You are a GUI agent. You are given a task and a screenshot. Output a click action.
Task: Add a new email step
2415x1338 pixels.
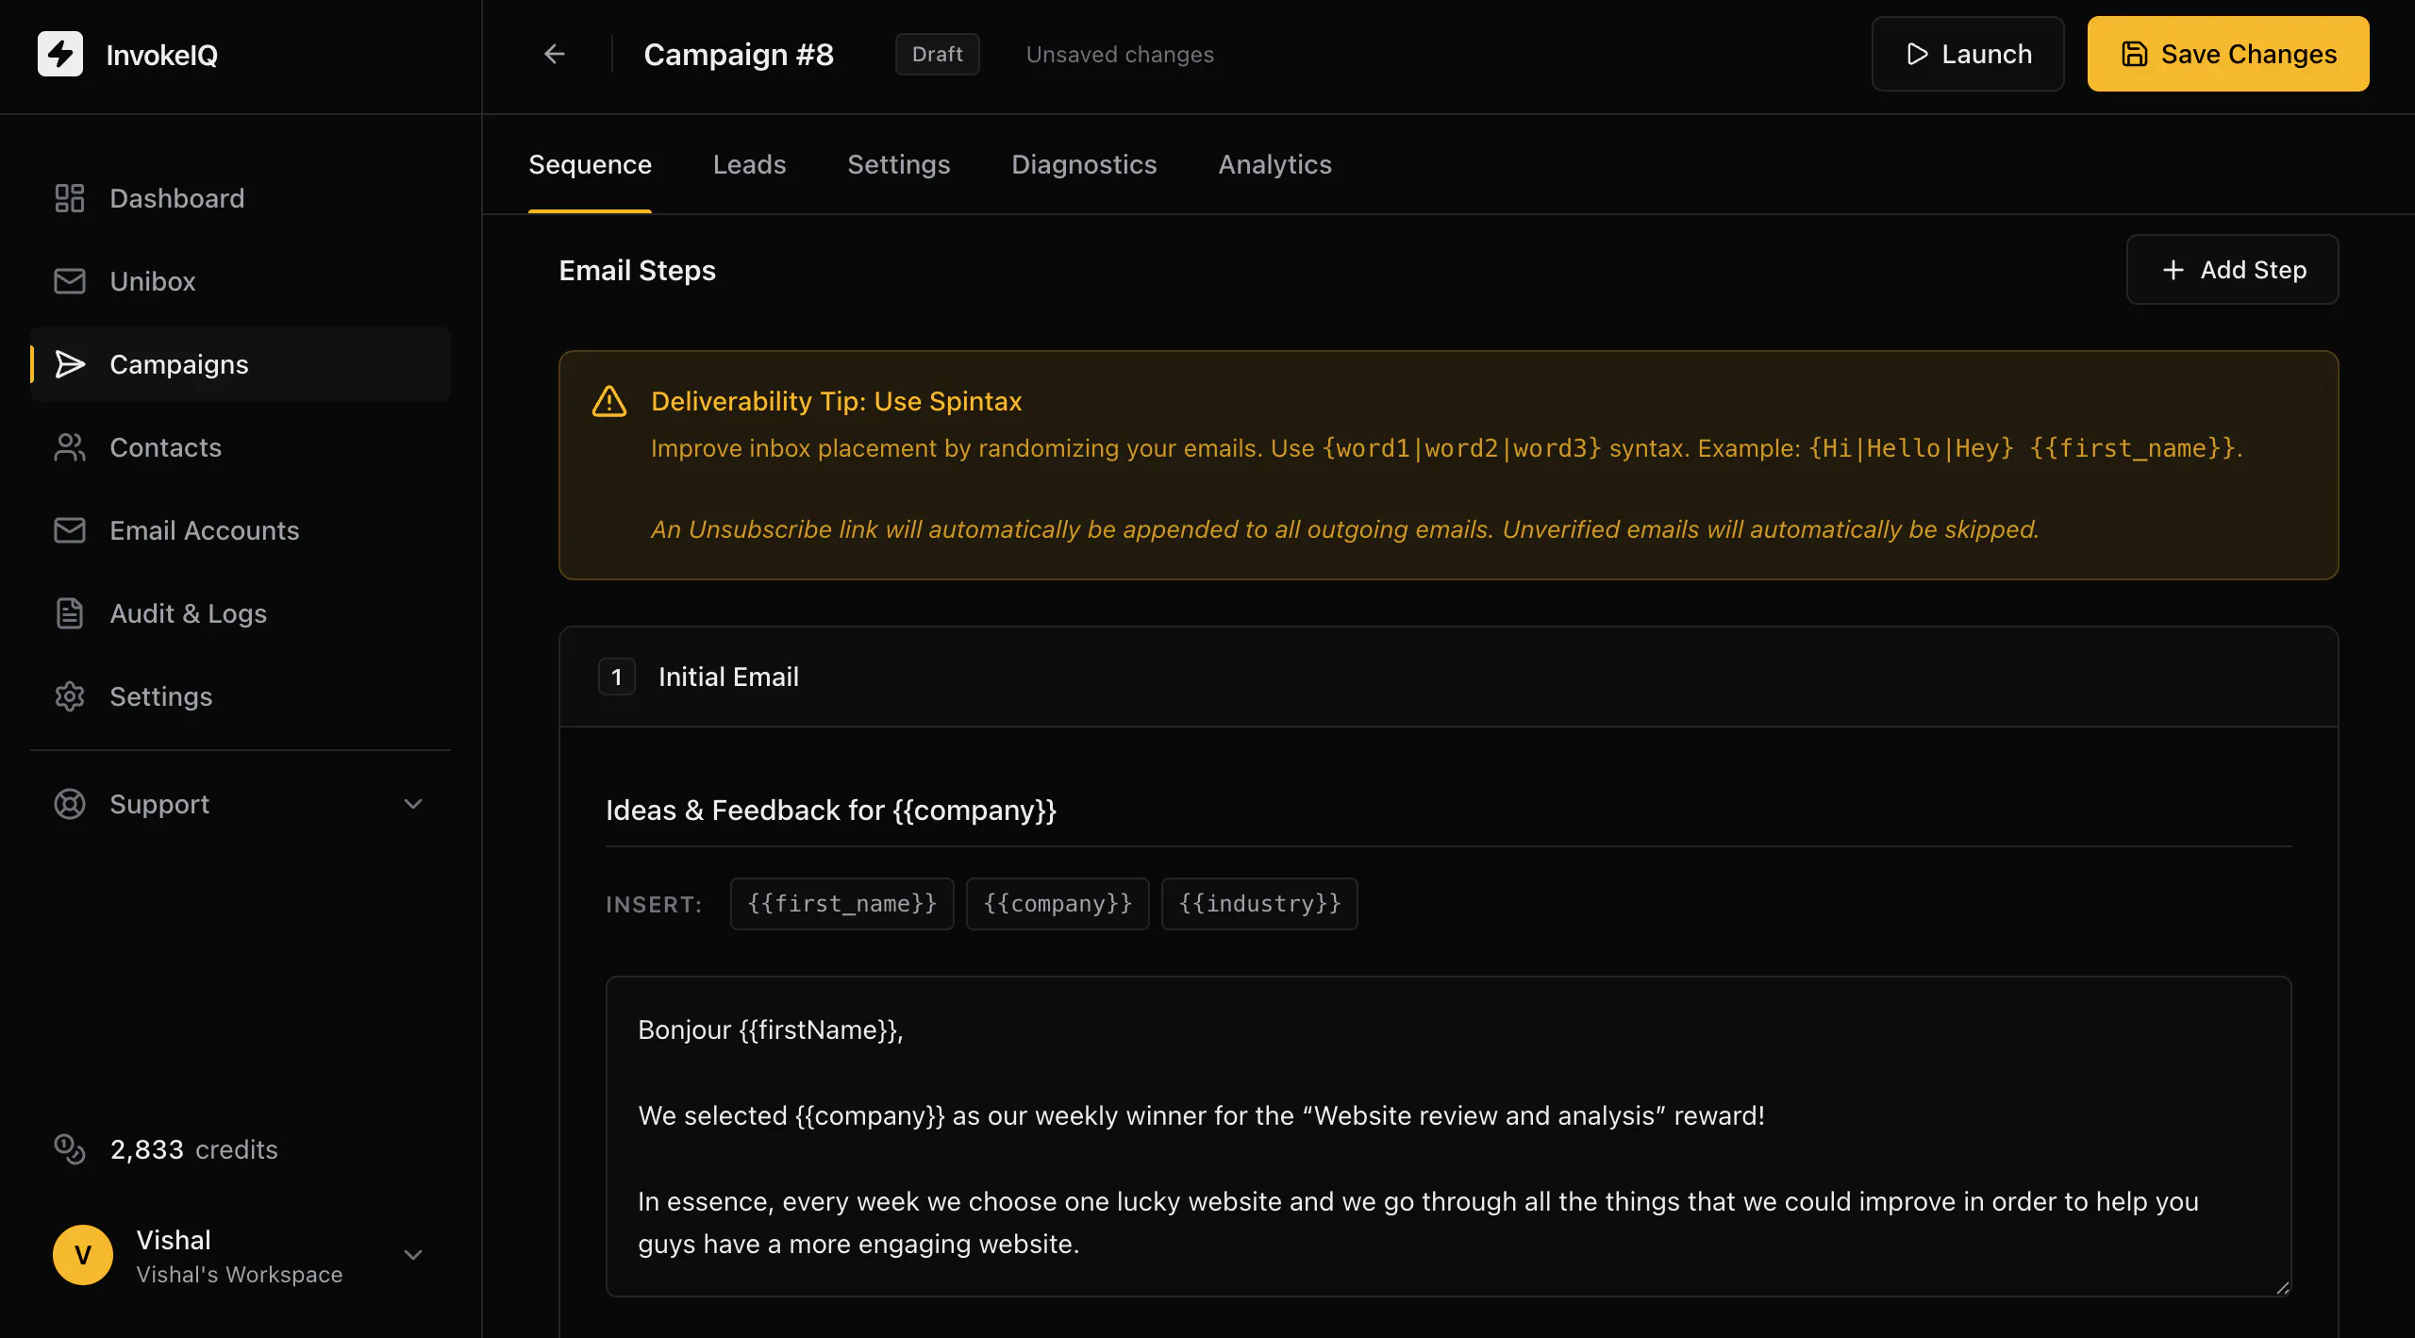(2232, 270)
